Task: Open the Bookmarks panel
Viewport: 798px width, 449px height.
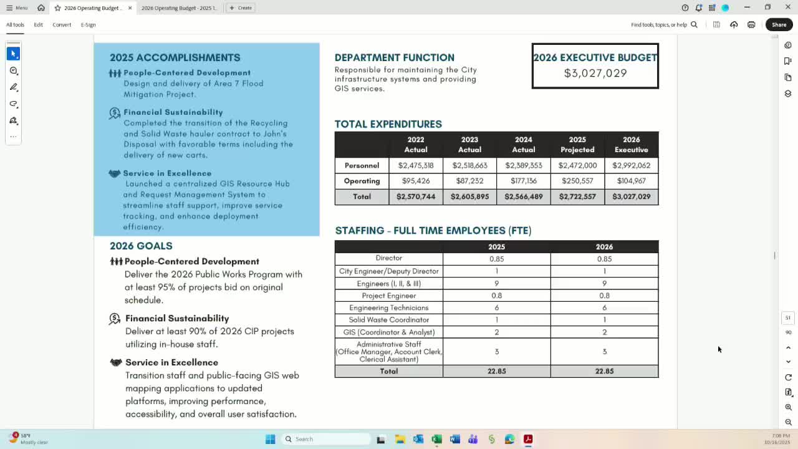Action: click(x=788, y=61)
